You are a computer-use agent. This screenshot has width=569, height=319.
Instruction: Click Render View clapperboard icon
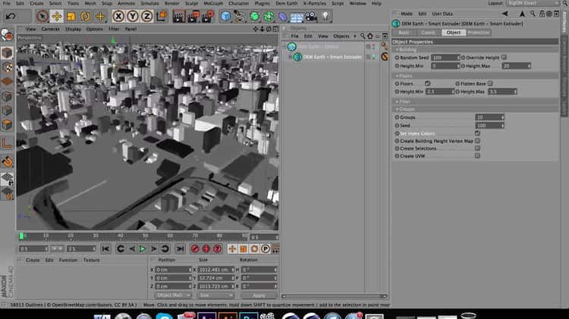tap(179, 17)
